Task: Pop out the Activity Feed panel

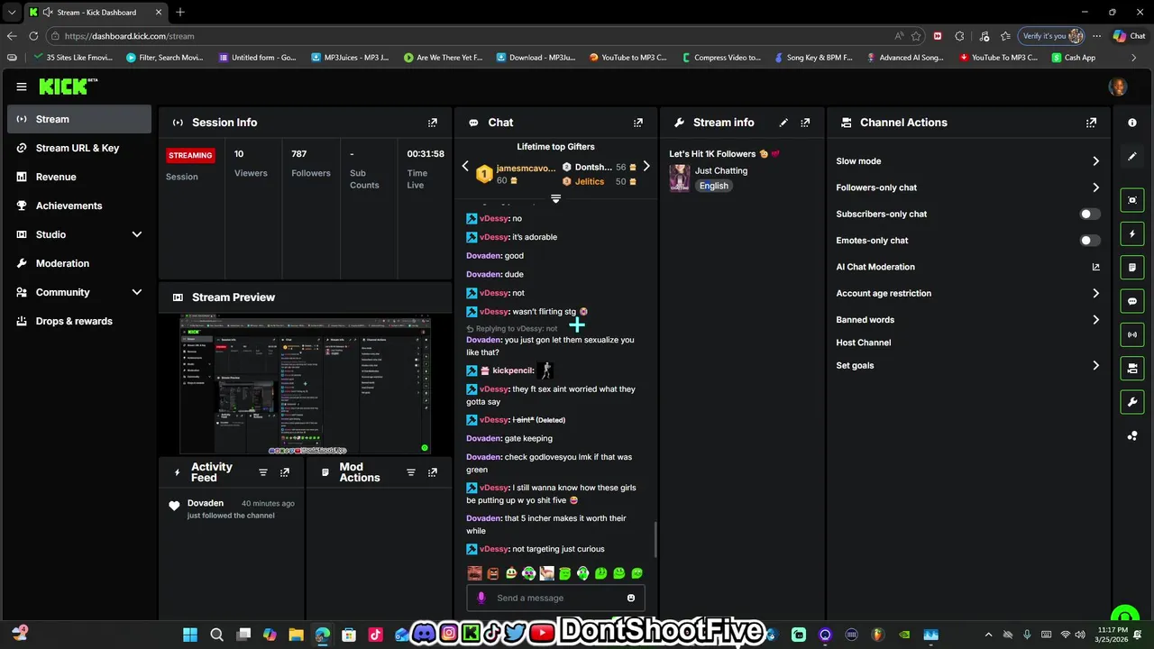Action: click(285, 472)
